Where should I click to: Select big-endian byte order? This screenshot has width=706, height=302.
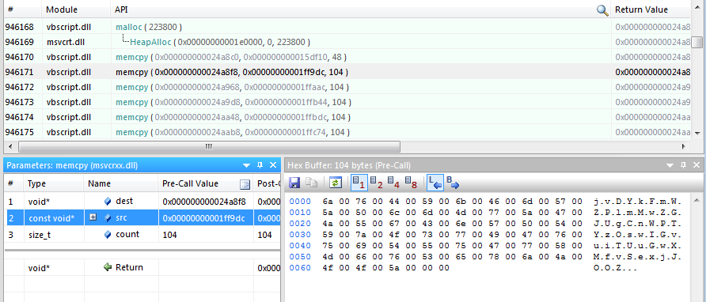click(x=453, y=183)
